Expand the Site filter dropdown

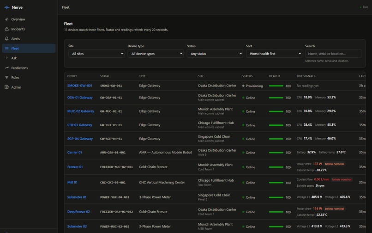click(96, 54)
